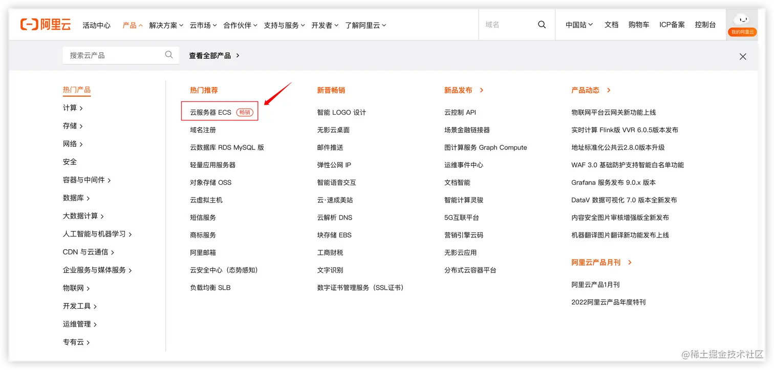Open 中国站 region dropdown

[579, 25]
